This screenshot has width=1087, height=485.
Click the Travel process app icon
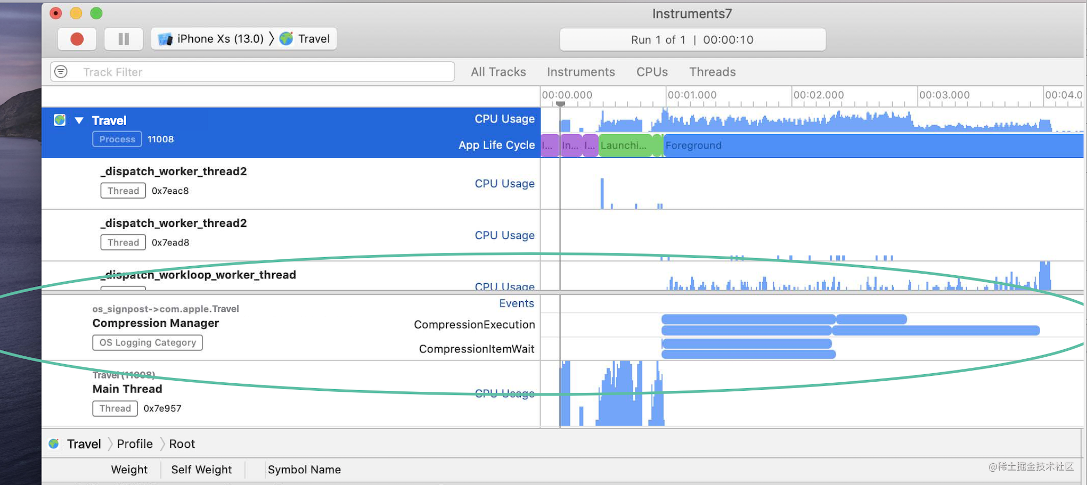(x=60, y=120)
